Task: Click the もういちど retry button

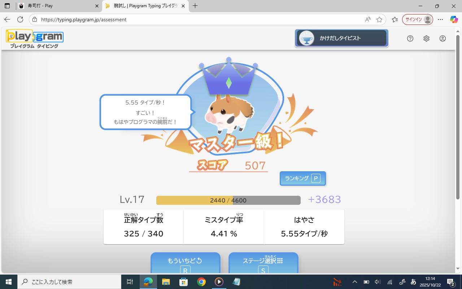Action: [x=185, y=263]
